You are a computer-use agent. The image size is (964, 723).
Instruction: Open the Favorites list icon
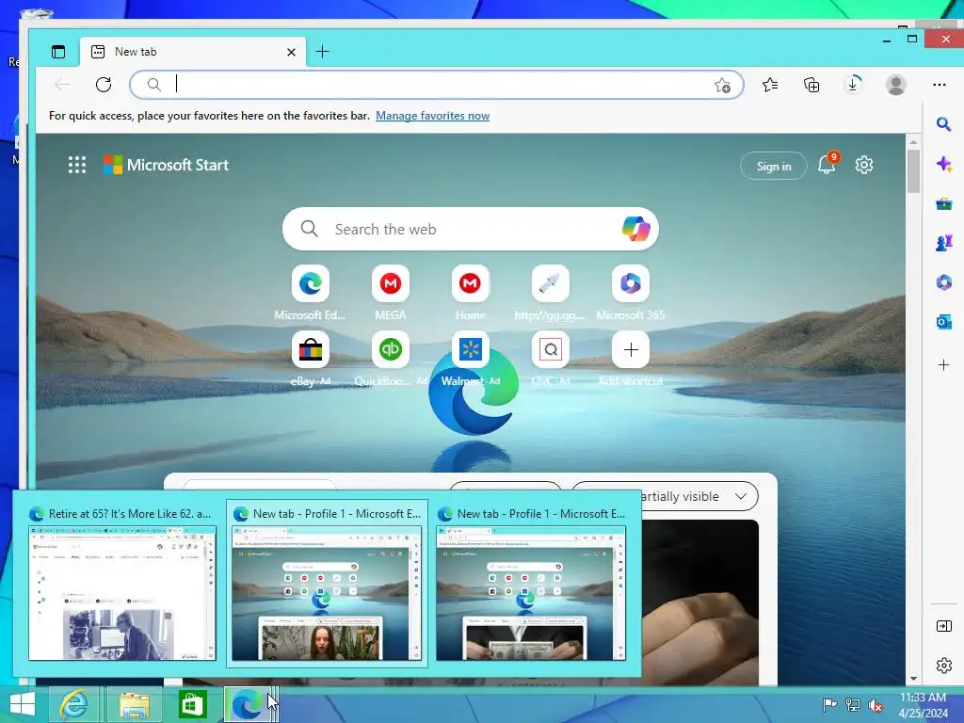(770, 85)
